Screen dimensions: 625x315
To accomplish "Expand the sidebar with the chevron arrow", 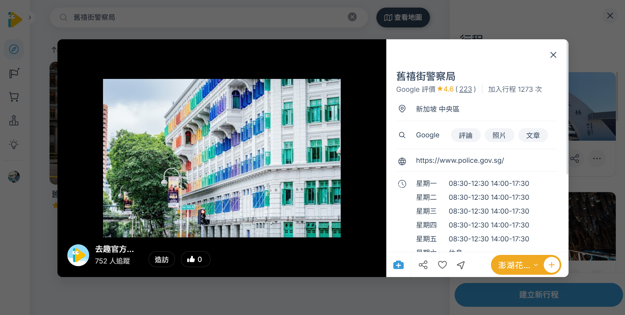I will click(30, 17).
